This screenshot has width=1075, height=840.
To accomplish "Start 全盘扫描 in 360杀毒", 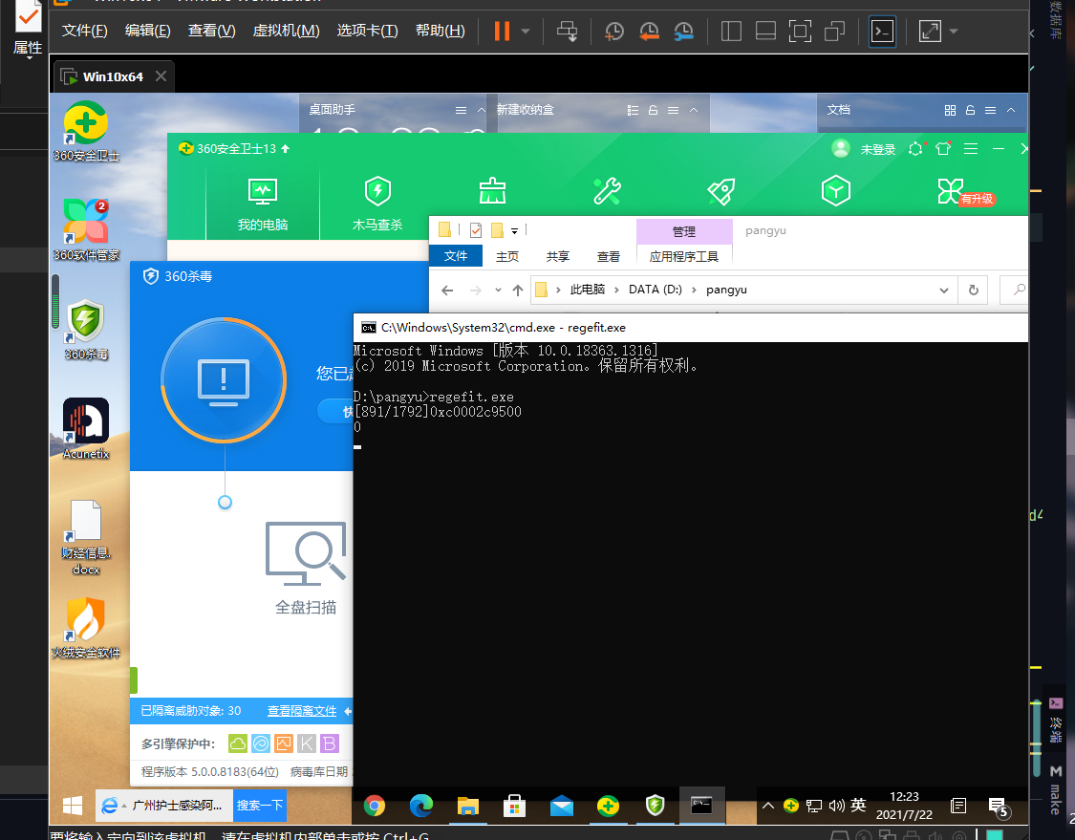I will (x=306, y=569).
